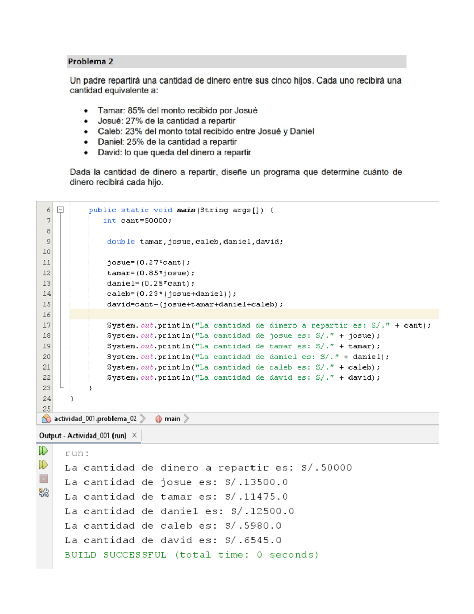Collapse the main method code fold
Image resolution: width=474 pixels, height=614 pixels.
(60, 210)
